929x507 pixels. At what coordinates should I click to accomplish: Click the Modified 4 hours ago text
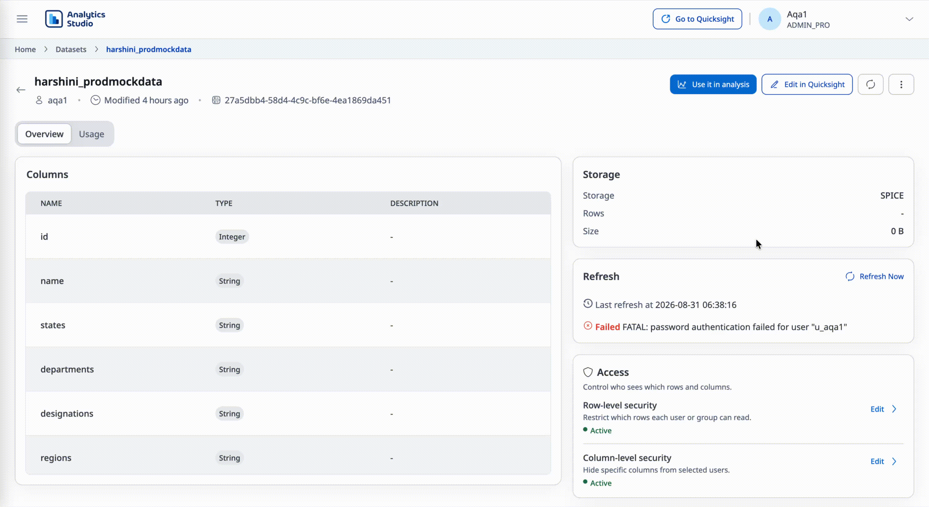146,100
